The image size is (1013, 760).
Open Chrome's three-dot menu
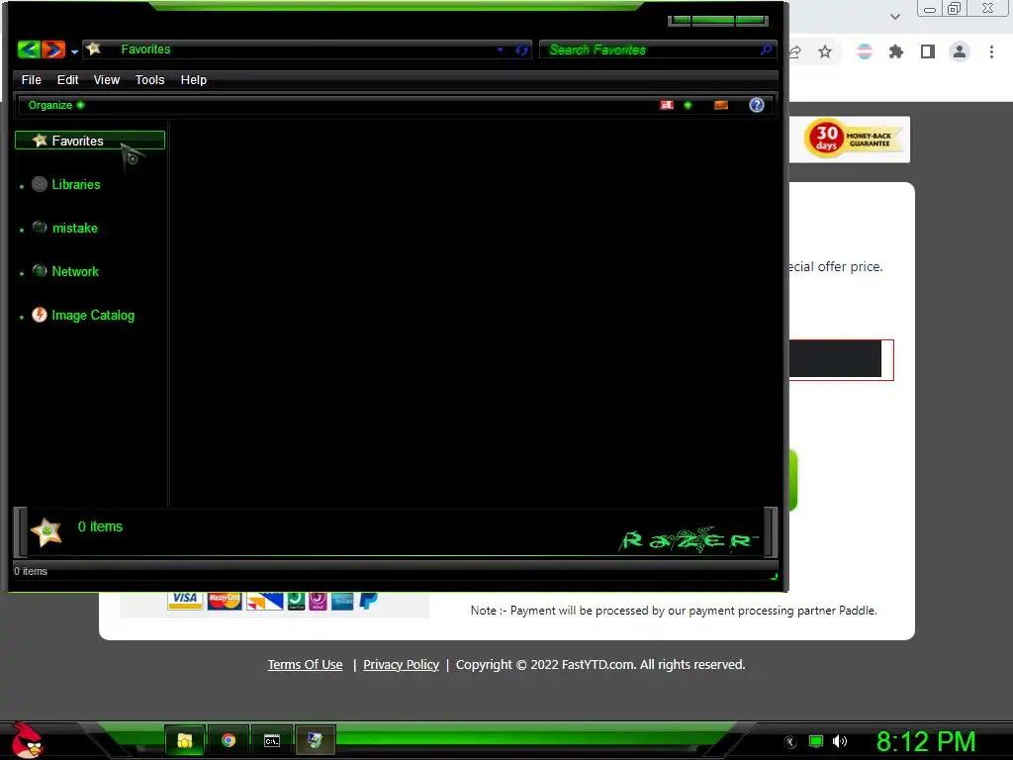(x=991, y=51)
